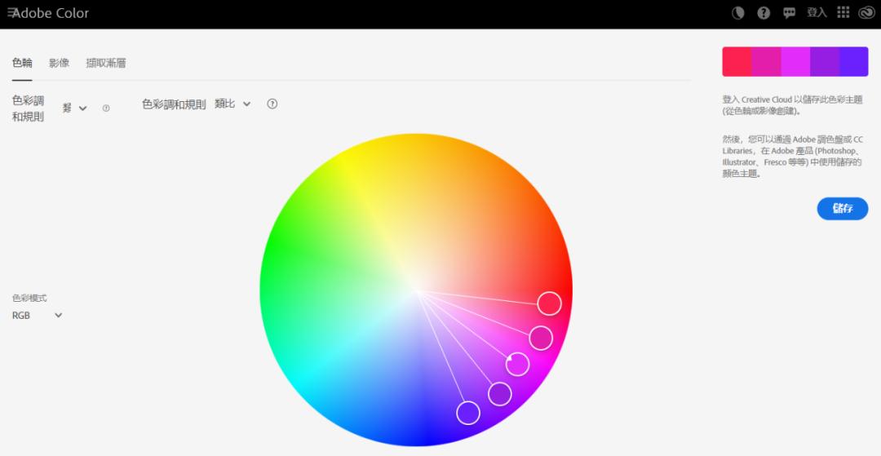Image resolution: width=881 pixels, height=456 pixels.
Task: Click the Creative Cloud icon
Action: [x=866, y=13]
